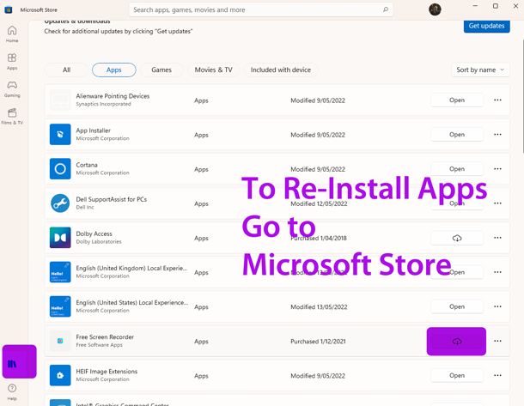Image resolution: width=524 pixels, height=406 pixels.
Task: Open more options for Free Screen Recorder
Action: pos(497,341)
